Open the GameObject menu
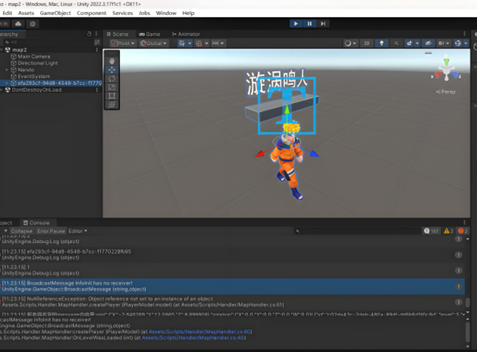The height and width of the screenshot is (352, 477). 54,13
